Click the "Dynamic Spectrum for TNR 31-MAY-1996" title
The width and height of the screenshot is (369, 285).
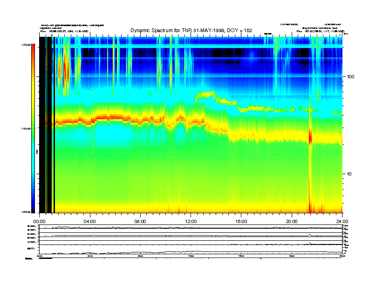(191, 30)
